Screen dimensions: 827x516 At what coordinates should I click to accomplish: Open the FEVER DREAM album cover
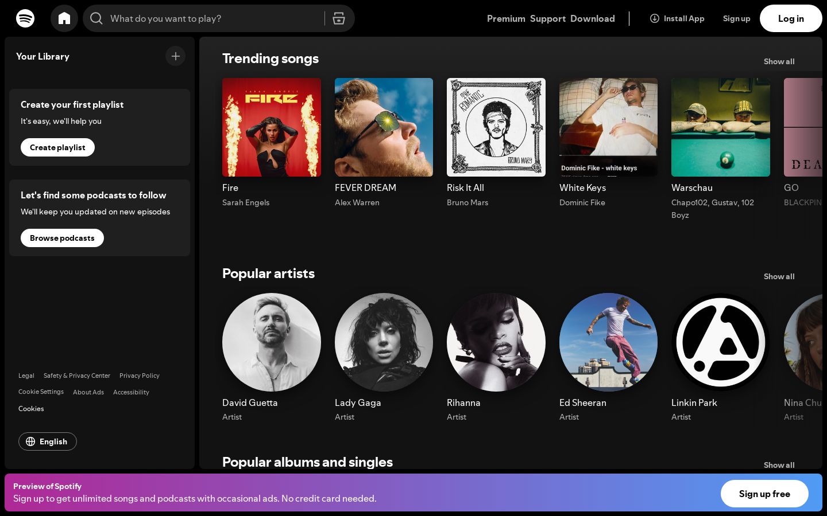point(384,127)
